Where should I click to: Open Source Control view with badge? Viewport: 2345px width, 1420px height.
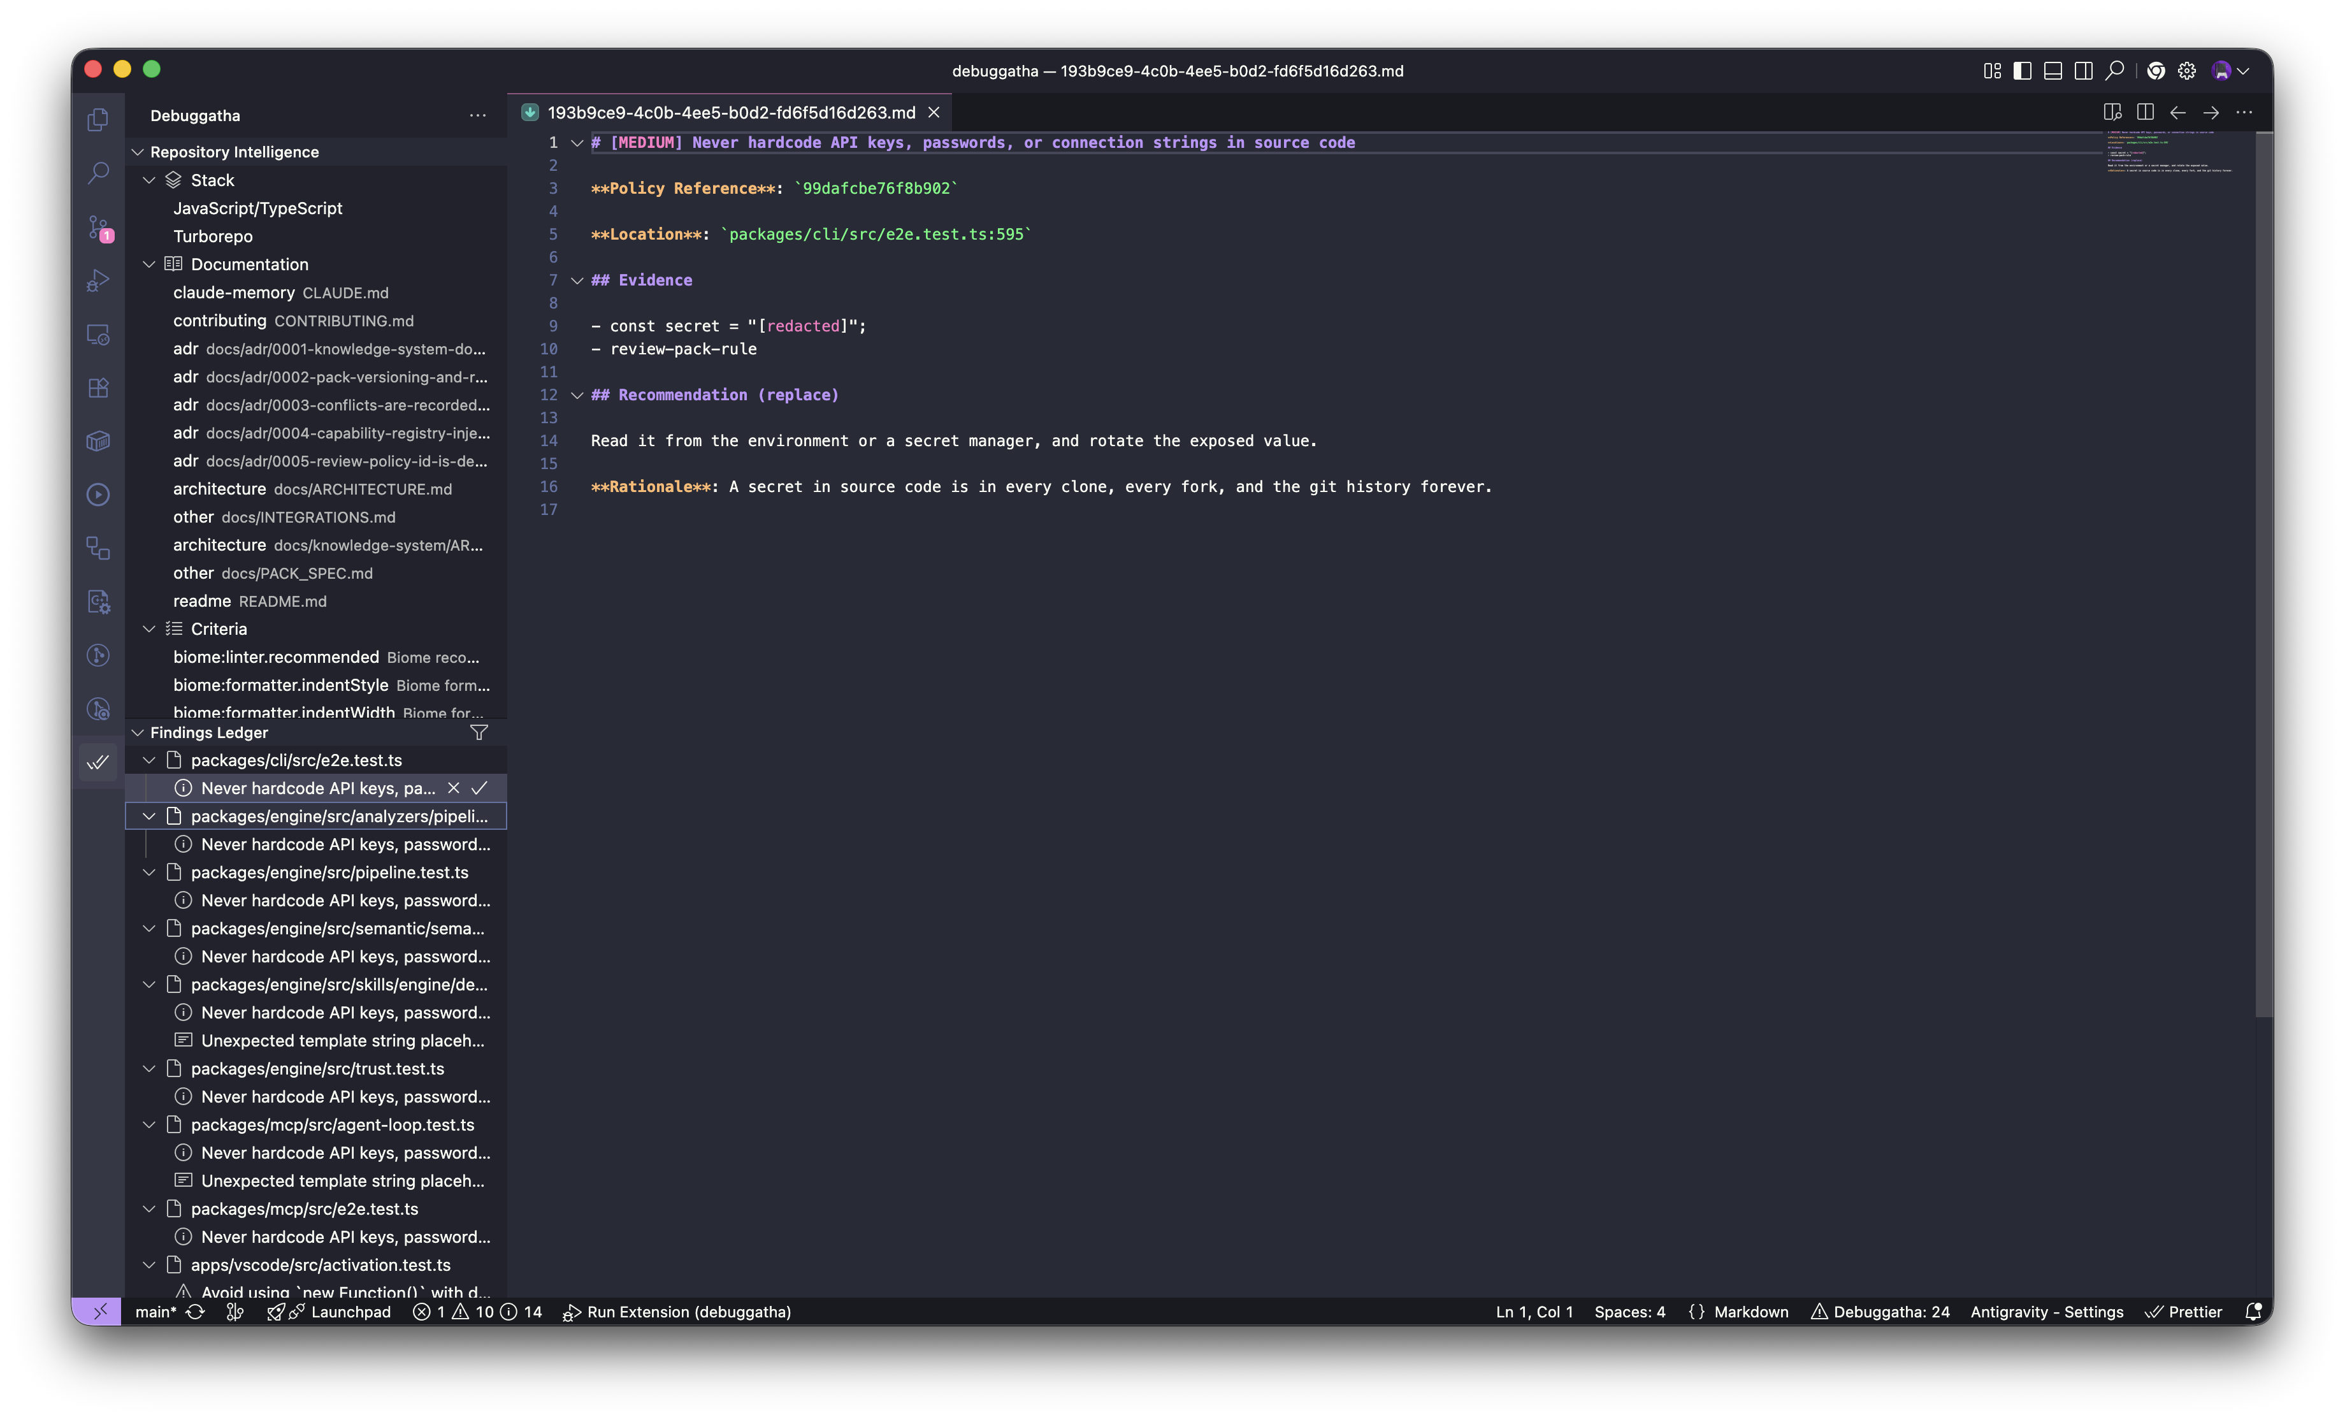tap(98, 228)
